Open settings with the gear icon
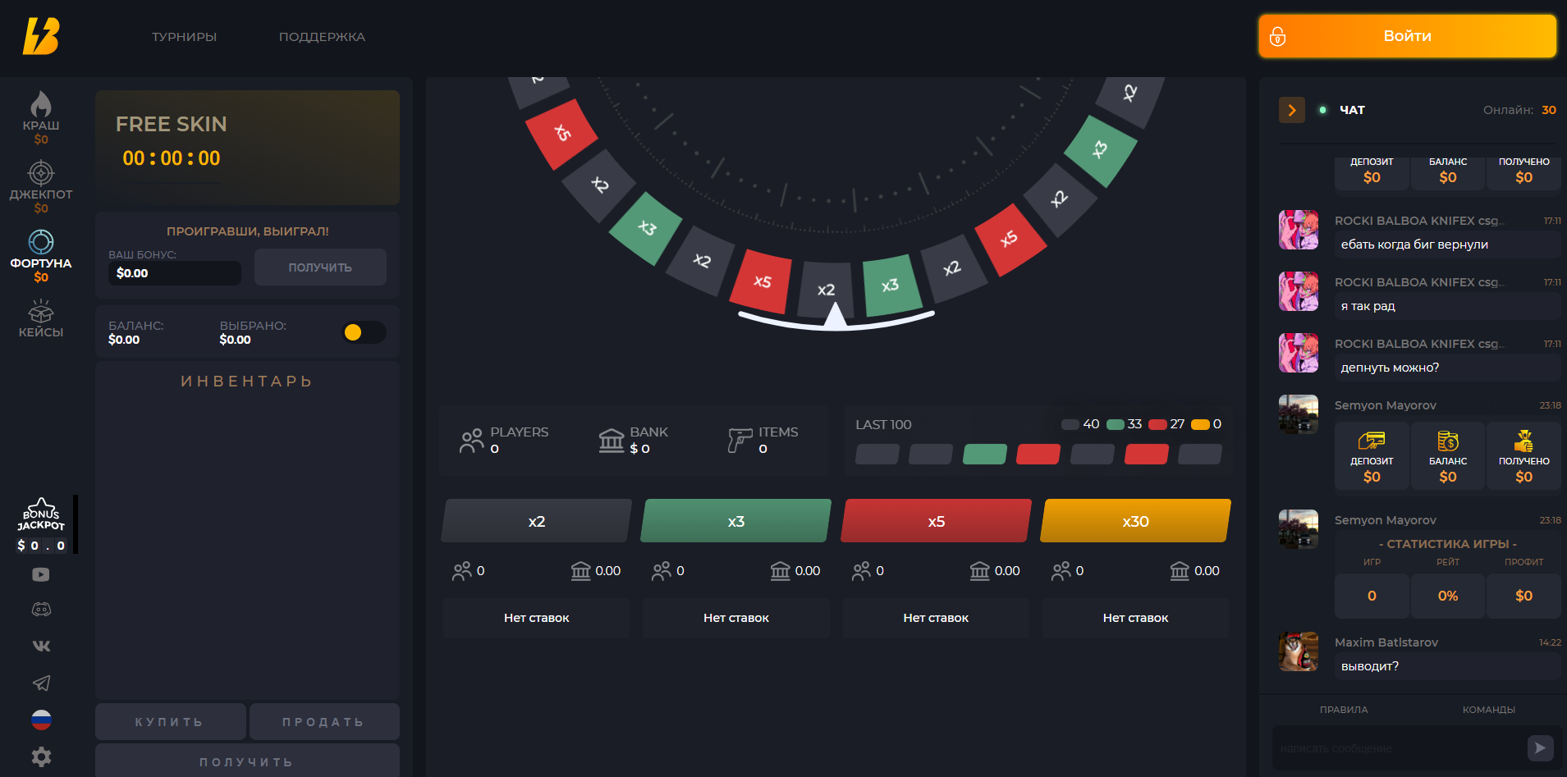The image size is (1567, 777). [x=41, y=756]
